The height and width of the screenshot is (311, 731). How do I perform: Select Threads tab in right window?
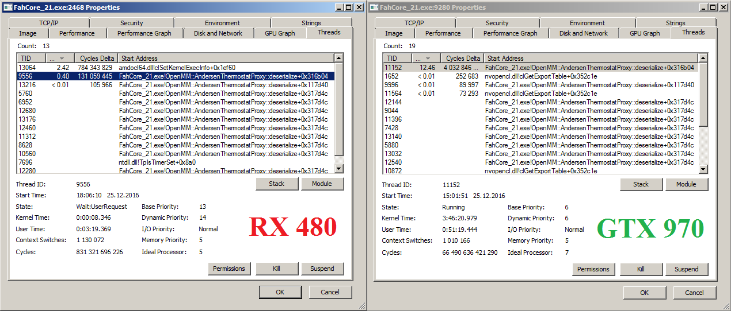(x=694, y=32)
